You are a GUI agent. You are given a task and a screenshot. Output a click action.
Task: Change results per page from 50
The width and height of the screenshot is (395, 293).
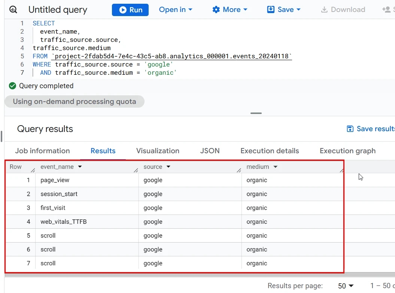pos(346,286)
